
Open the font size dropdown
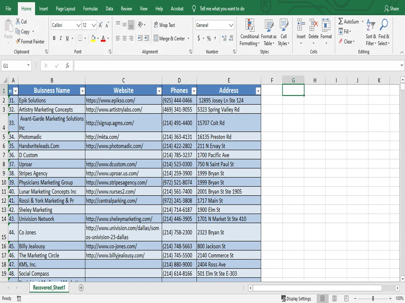(93, 25)
